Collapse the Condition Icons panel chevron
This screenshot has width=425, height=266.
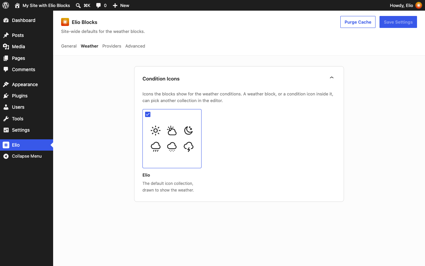[331, 77]
